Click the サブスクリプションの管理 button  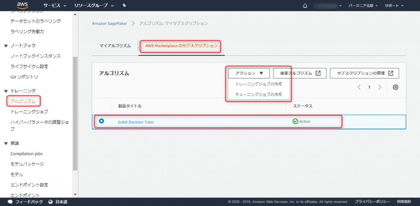[365, 73]
